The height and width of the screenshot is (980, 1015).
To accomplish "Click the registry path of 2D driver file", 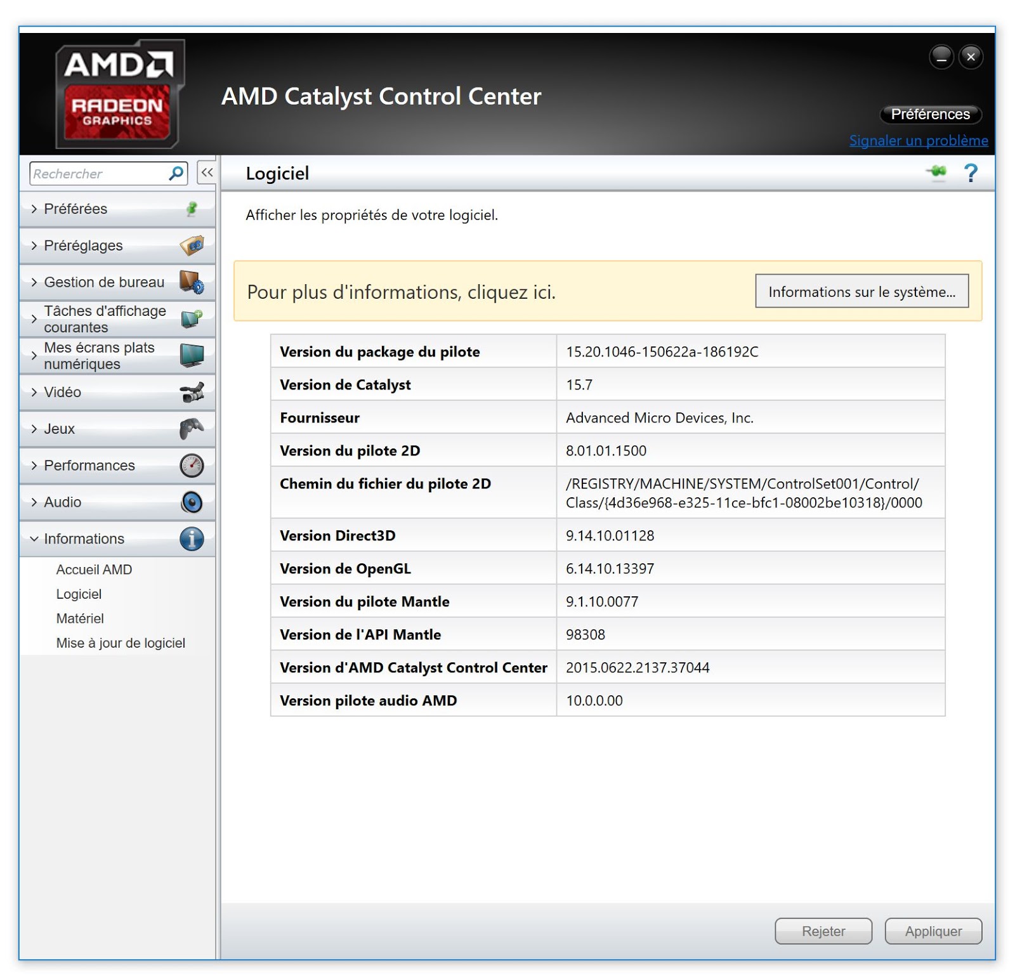I will click(x=743, y=493).
